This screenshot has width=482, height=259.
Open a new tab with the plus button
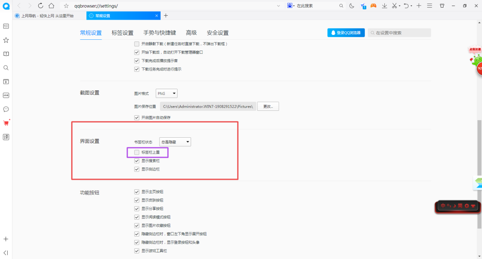pos(166,16)
